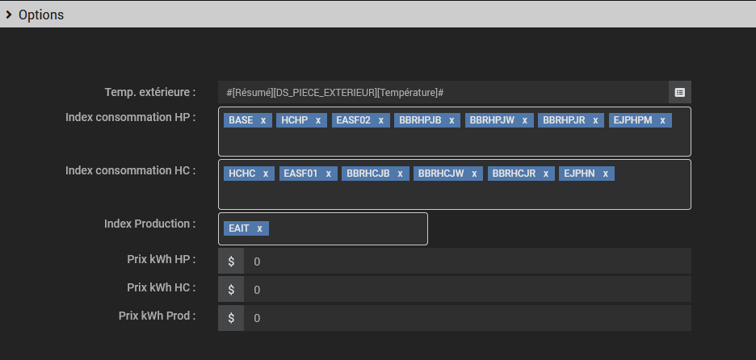
Task: Remove the HCHC tag
Action: (x=265, y=174)
